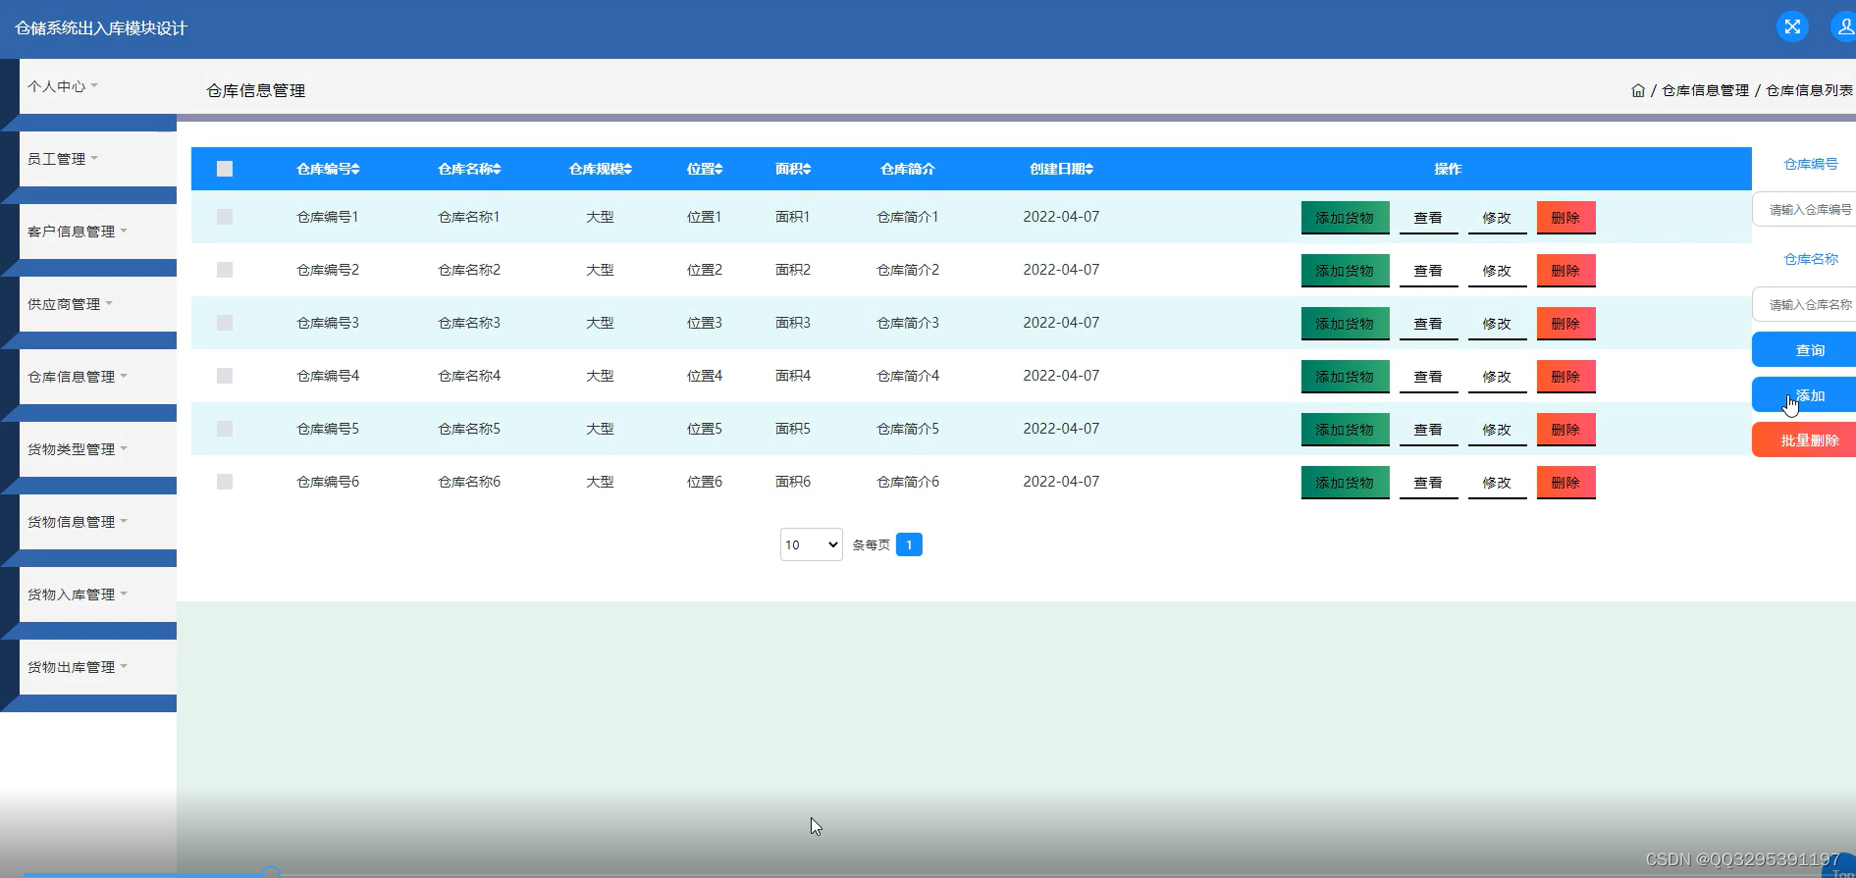Sort by 创建日期 column arrows
Viewport: 1856px width, 878px height.
1088,169
